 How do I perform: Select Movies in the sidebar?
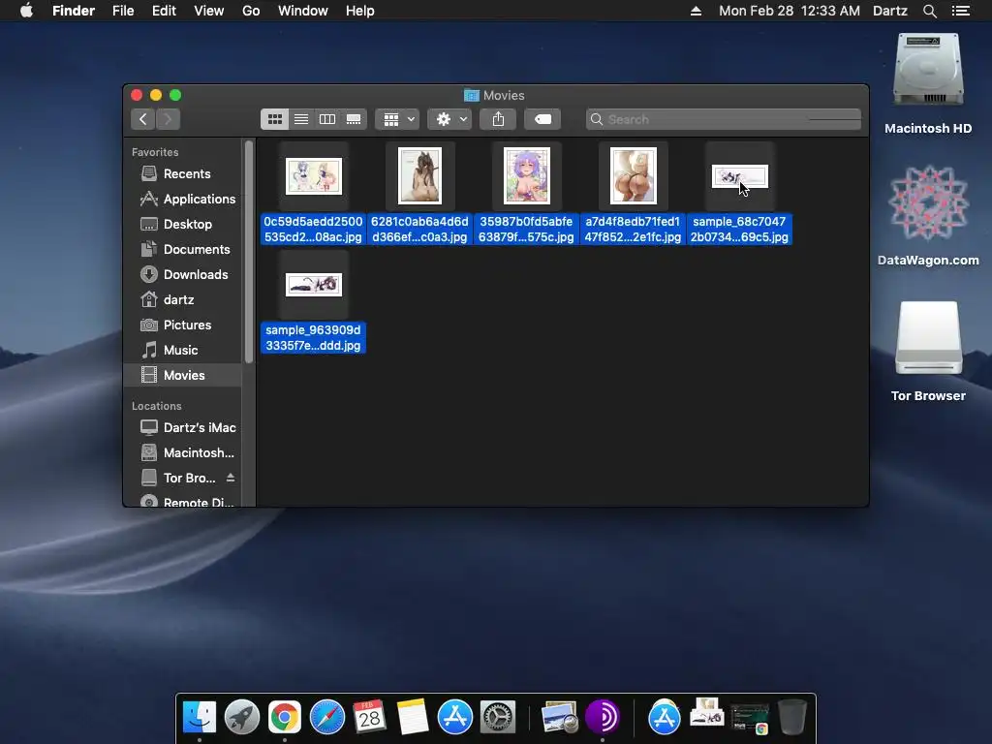(x=183, y=375)
